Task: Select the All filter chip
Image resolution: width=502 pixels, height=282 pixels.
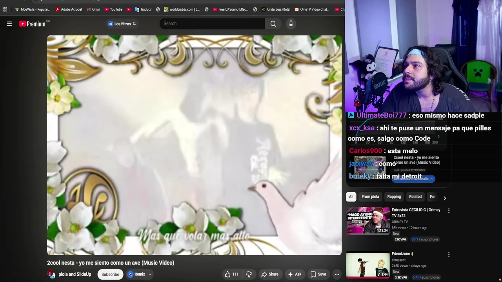Action: click(351, 197)
